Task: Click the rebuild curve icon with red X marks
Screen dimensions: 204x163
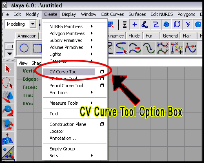Action: pos(163,48)
